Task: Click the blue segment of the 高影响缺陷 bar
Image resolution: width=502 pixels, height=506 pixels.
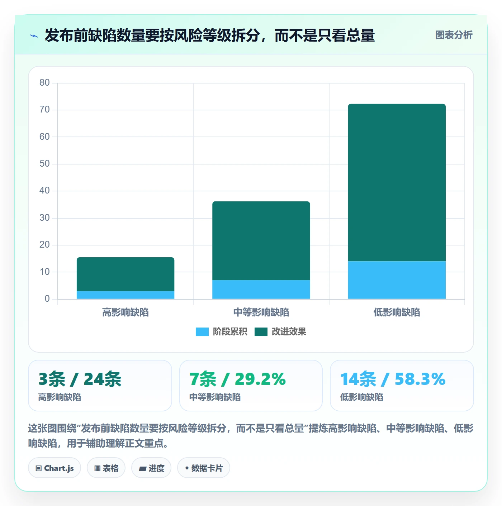Action: point(126,295)
